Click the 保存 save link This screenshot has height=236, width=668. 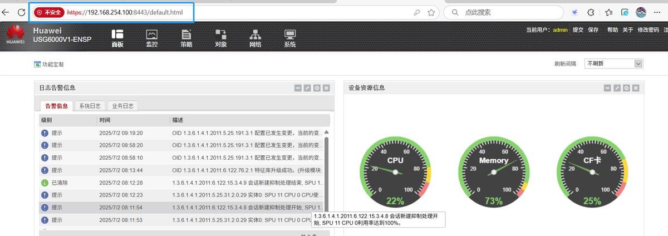coord(593,30)
